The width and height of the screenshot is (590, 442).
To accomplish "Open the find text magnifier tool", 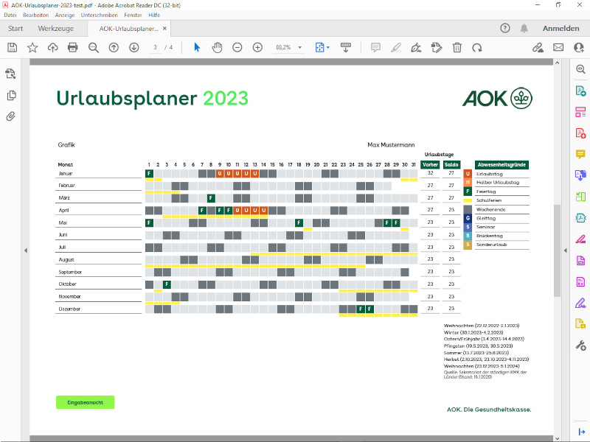I will pyautogui.click(x=94, y=48).
